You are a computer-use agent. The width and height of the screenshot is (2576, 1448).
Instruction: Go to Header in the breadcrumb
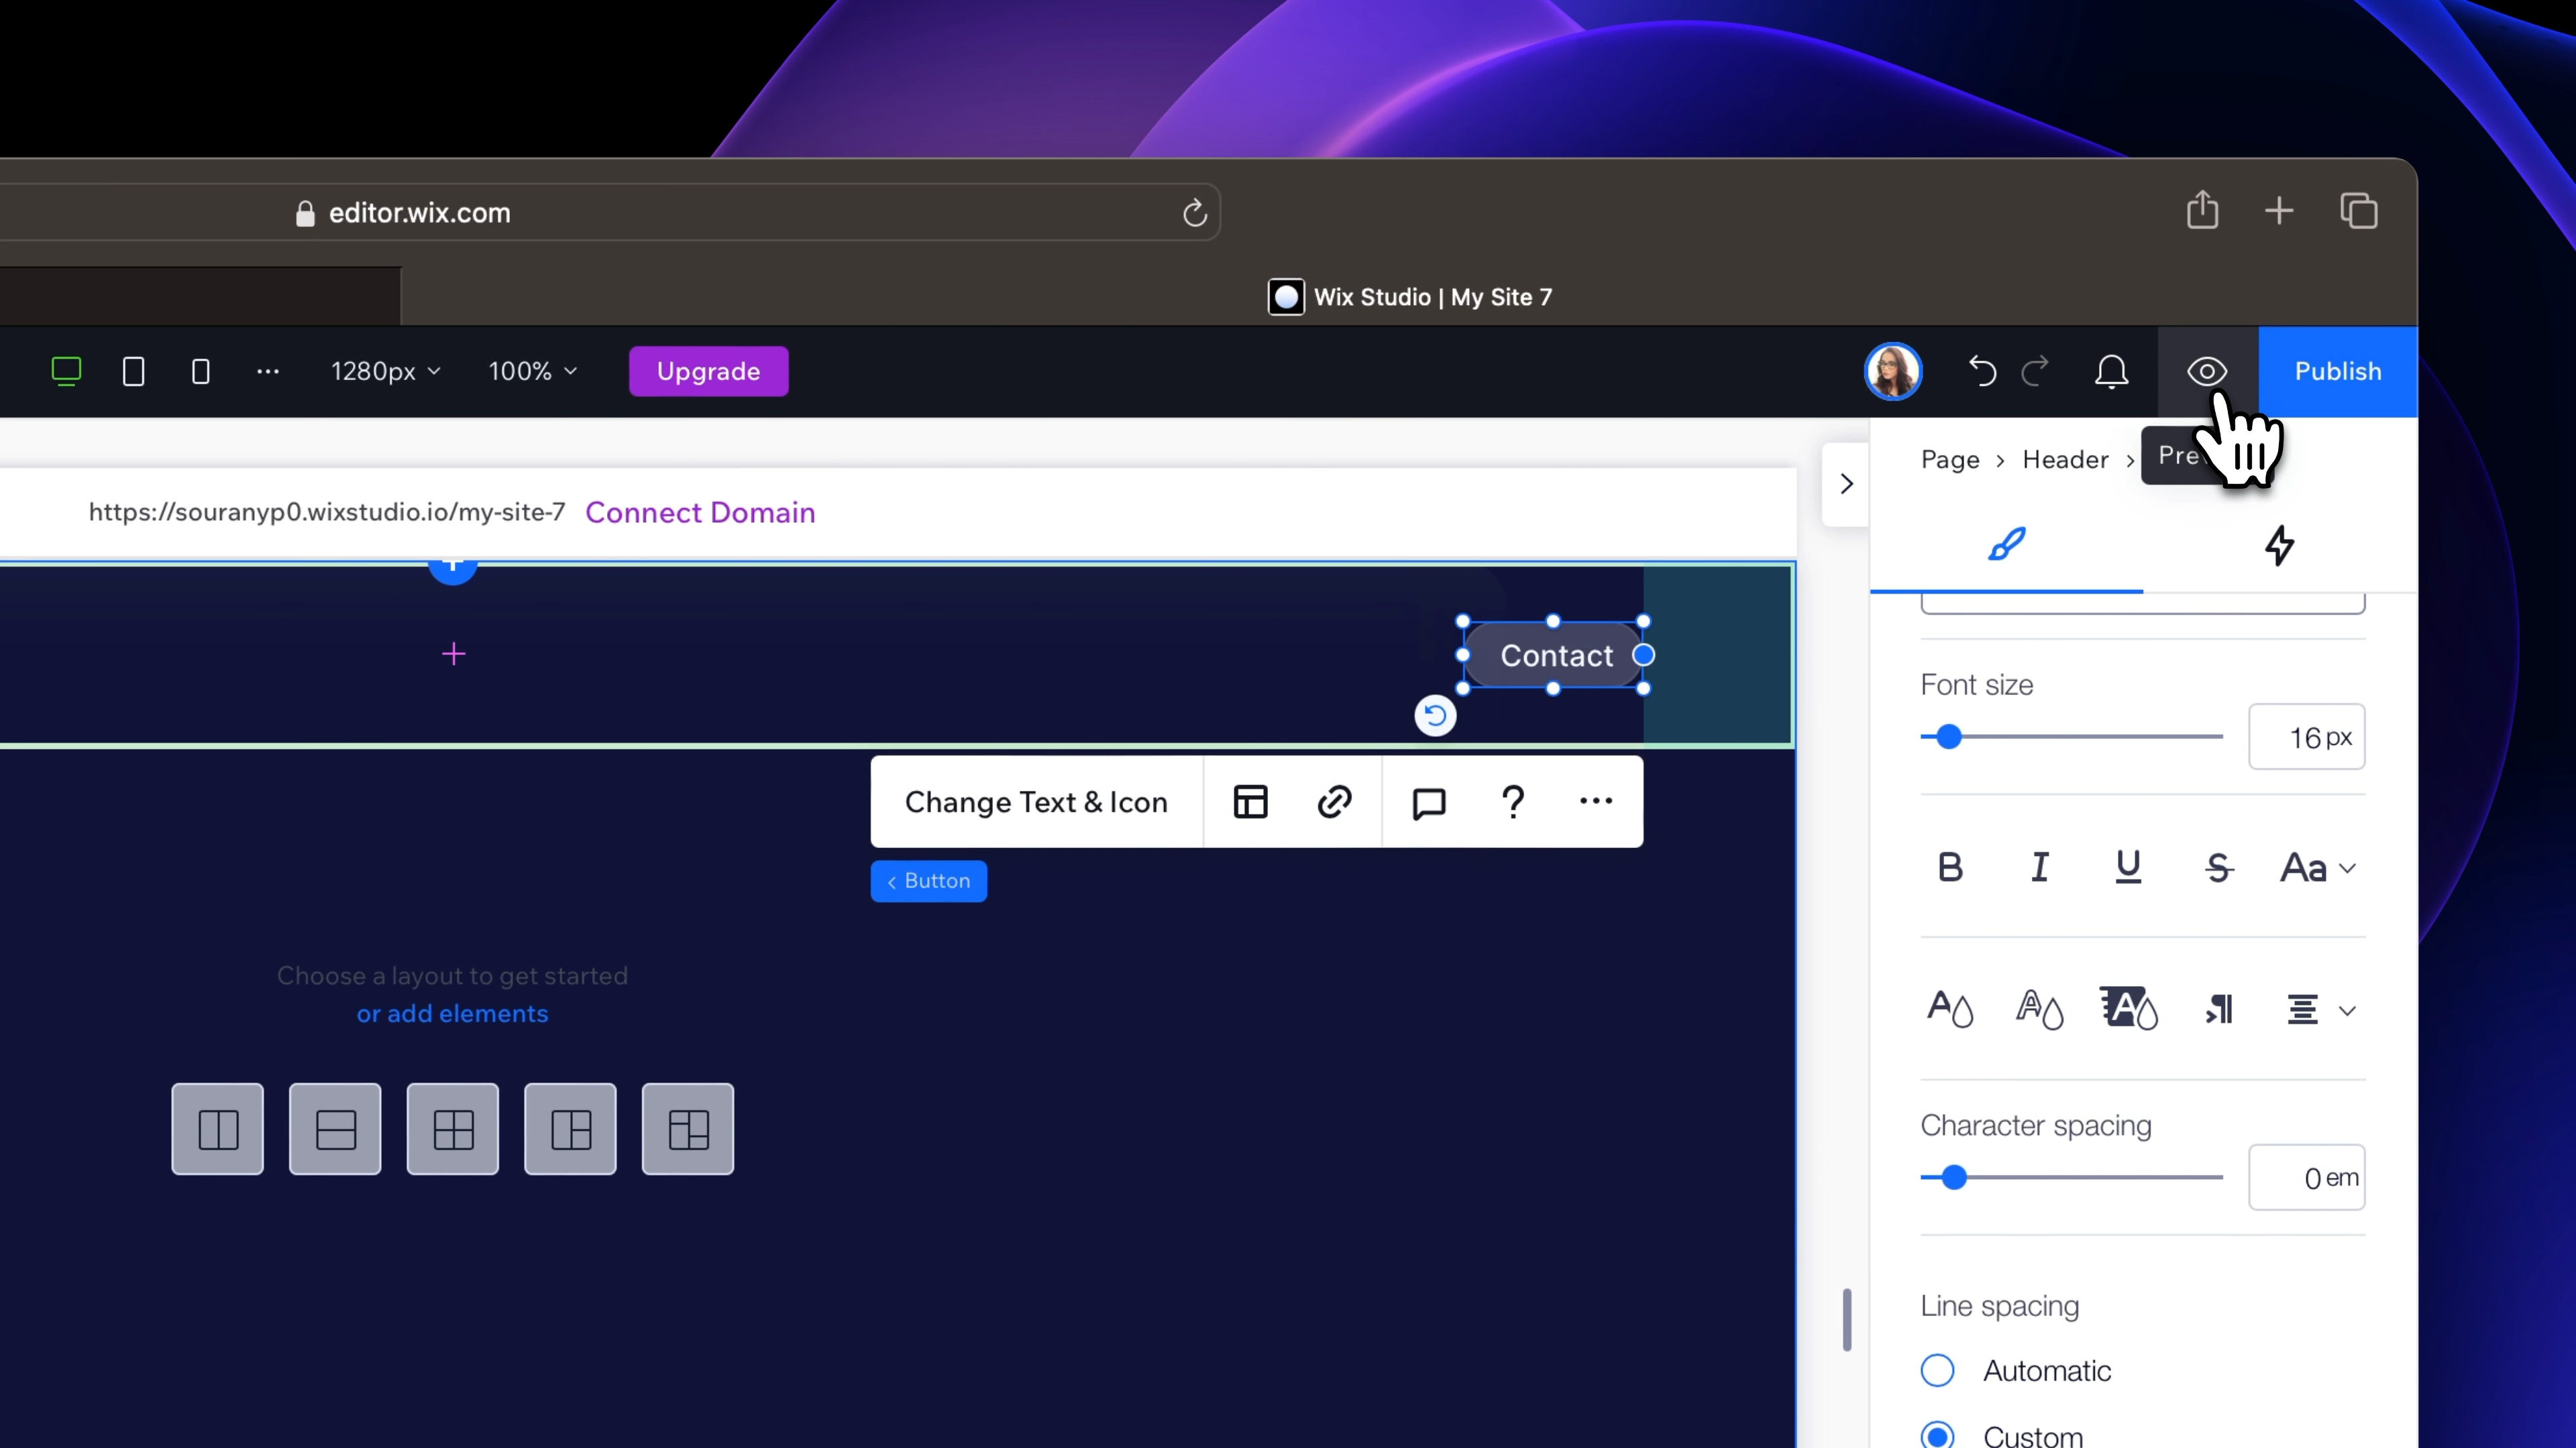tap(2065, 460)
